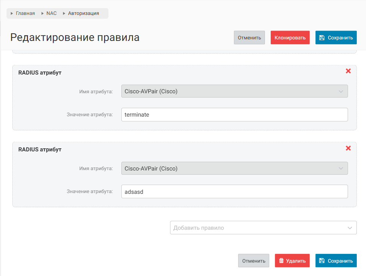Click the trash icon in Удалить button
Image resolution: width=366 pixels, height=276 pixels.
[x=281, y=261]
